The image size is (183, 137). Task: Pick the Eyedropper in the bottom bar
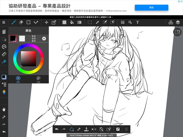79,129
